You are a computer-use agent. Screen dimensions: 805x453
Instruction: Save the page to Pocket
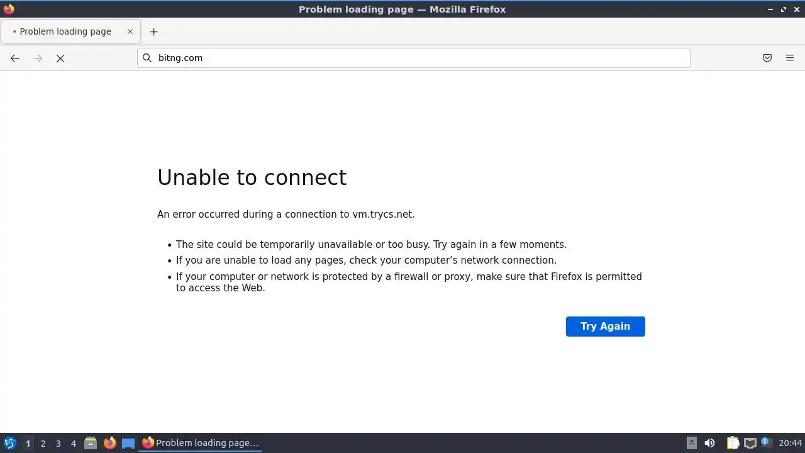(767, 58)
